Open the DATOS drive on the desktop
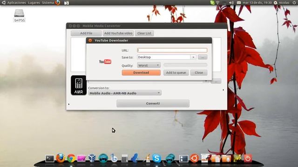Image resolution: width=298 pixels, height=167 pixels. [19, 15]
